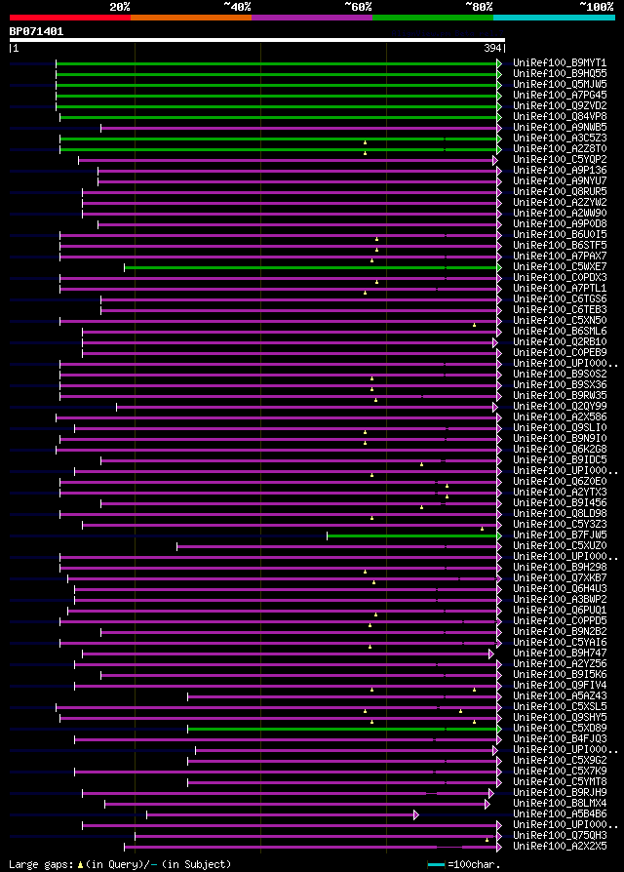Click the arrowhead ending the A5B4B6 alignment
Image resolution: width=624 pixels, height=872 pixels.
point(416,815)
